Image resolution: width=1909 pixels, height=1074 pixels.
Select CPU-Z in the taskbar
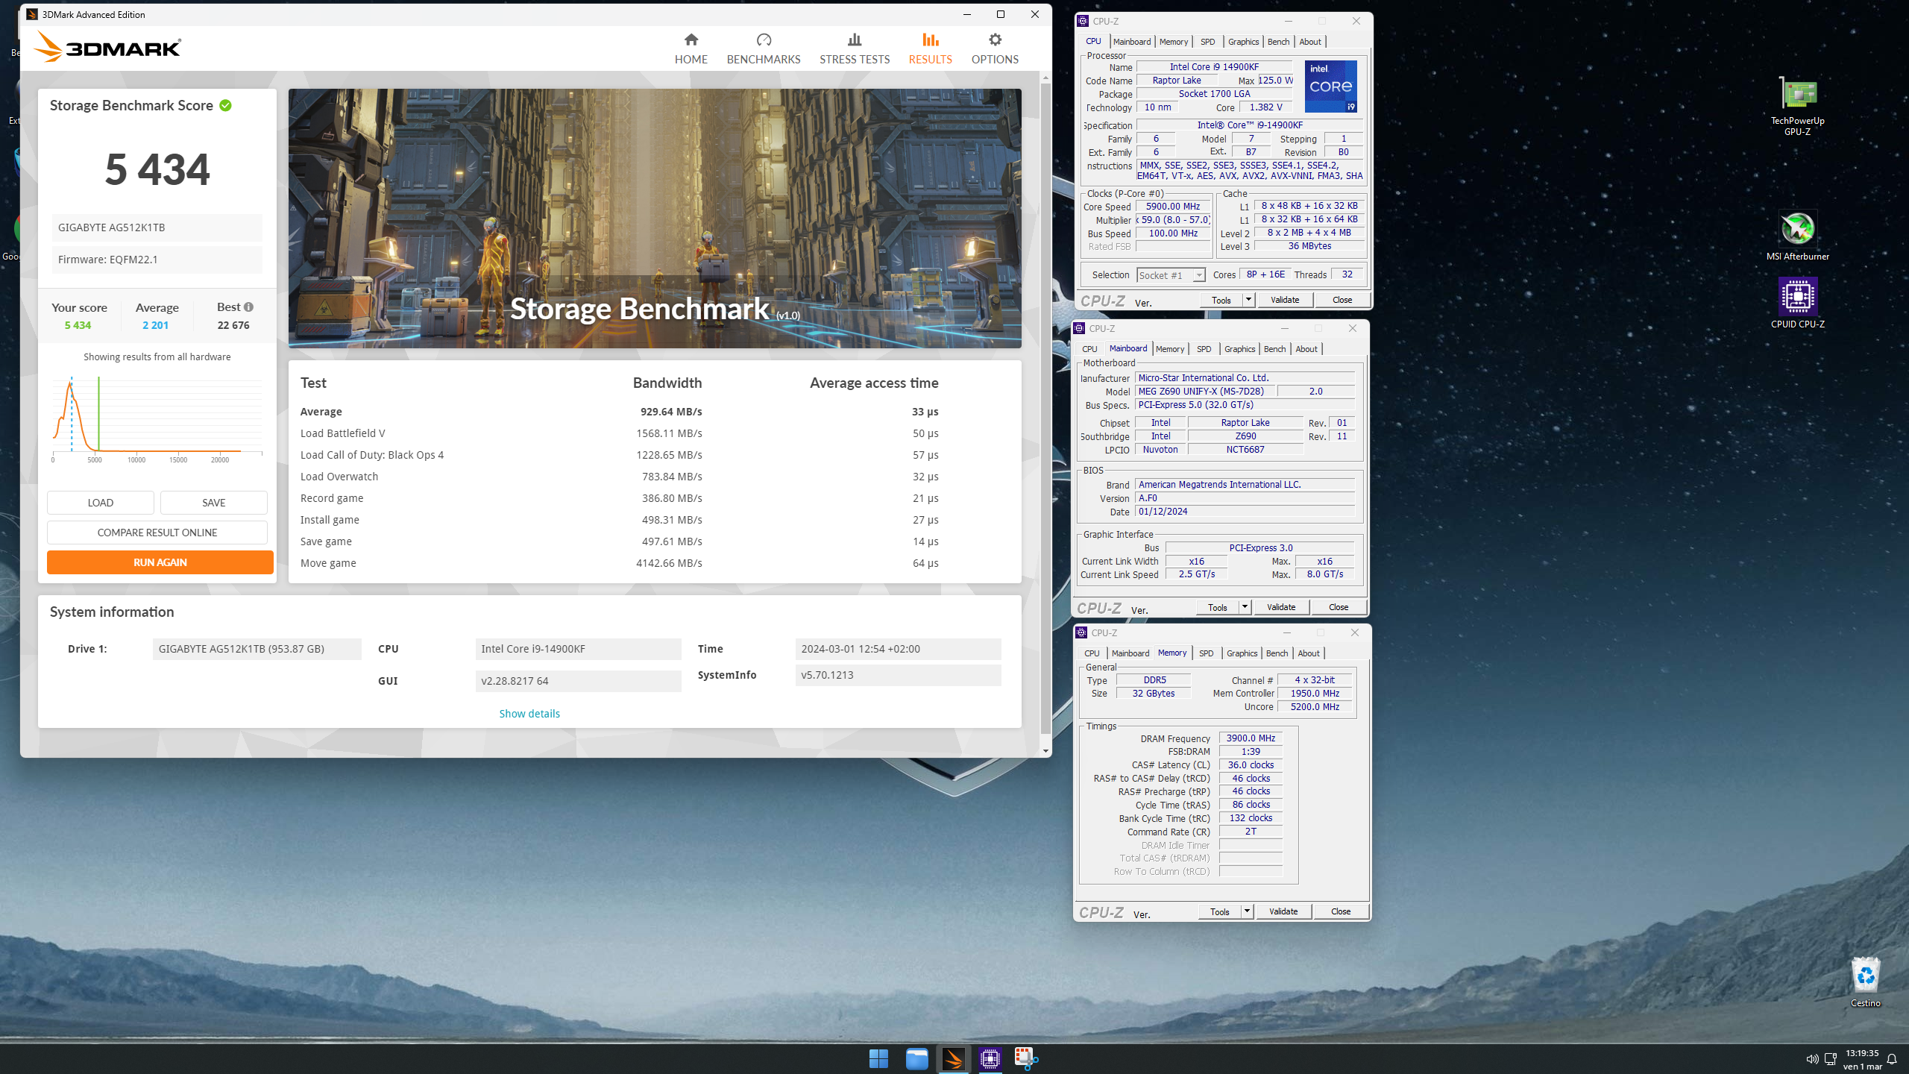click(x=990, y=1058)
